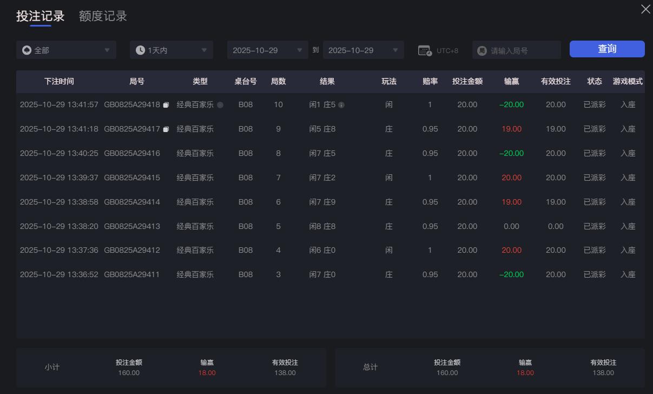Select the row for round GB0825A29415
This screenshot has height=394, width=653.
[325, 178]
